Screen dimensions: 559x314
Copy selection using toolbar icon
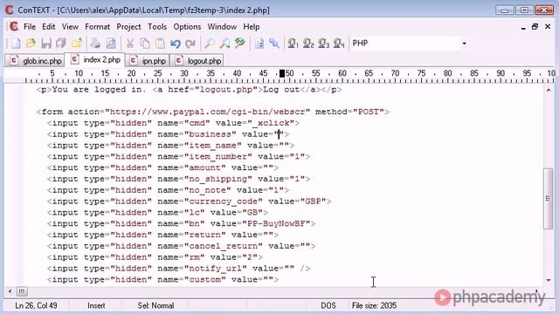tap(145, 44)
